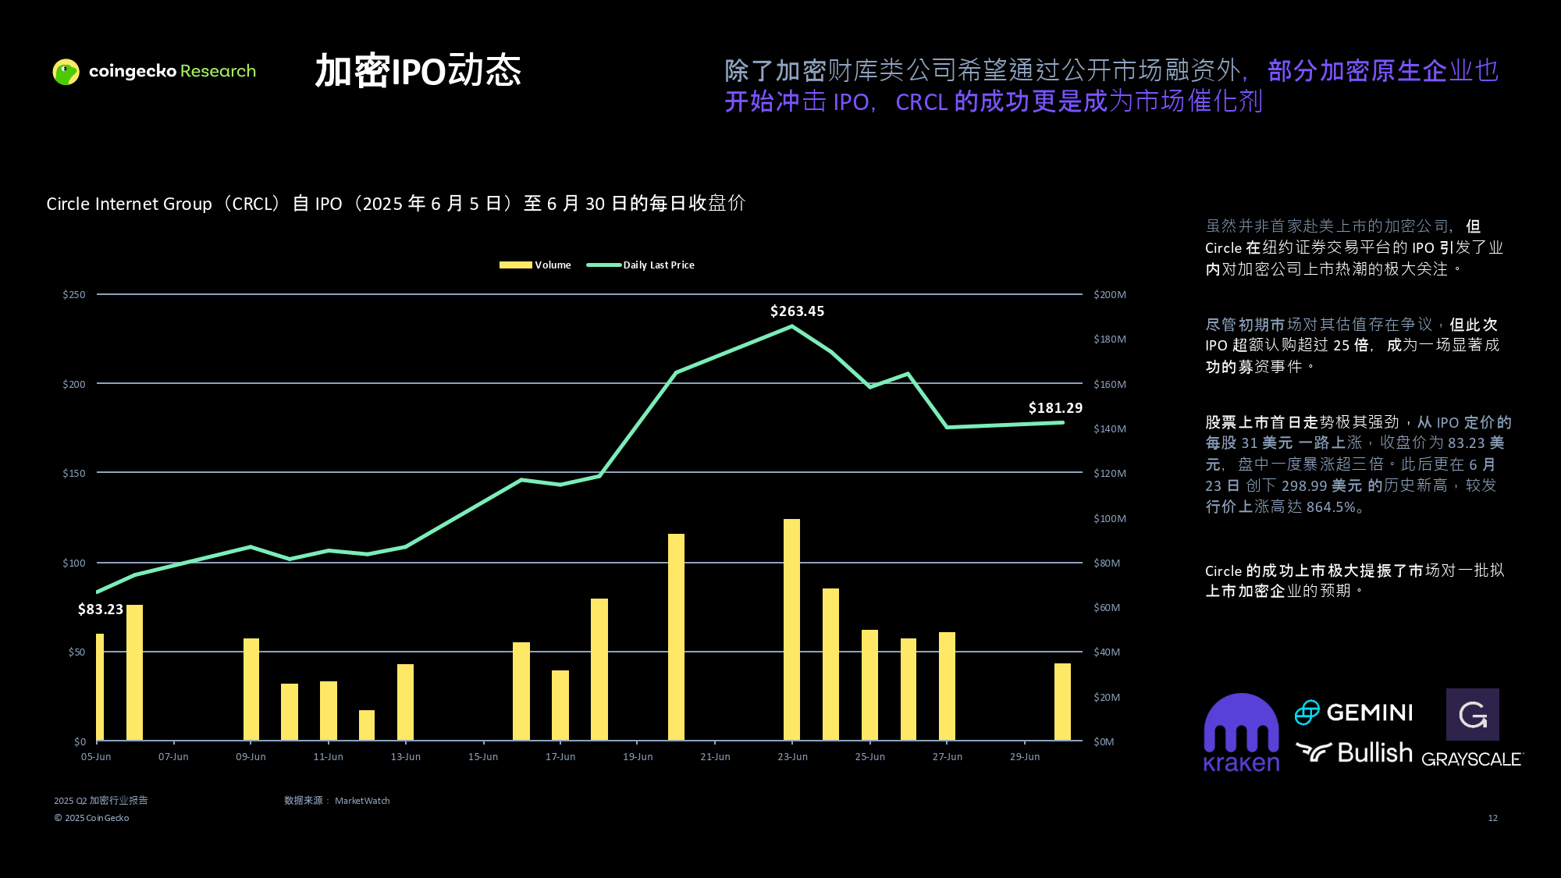The image size is (1561, 878).
Task: Click the 加密IPO动态 slide title
Action: pos(418,71)
